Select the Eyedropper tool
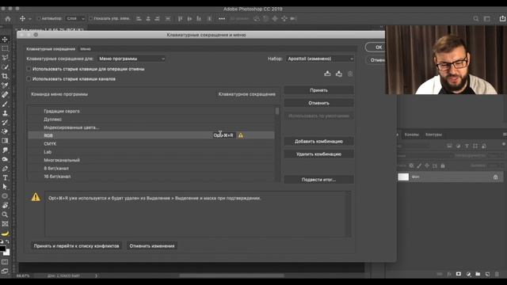 (5, 85)
